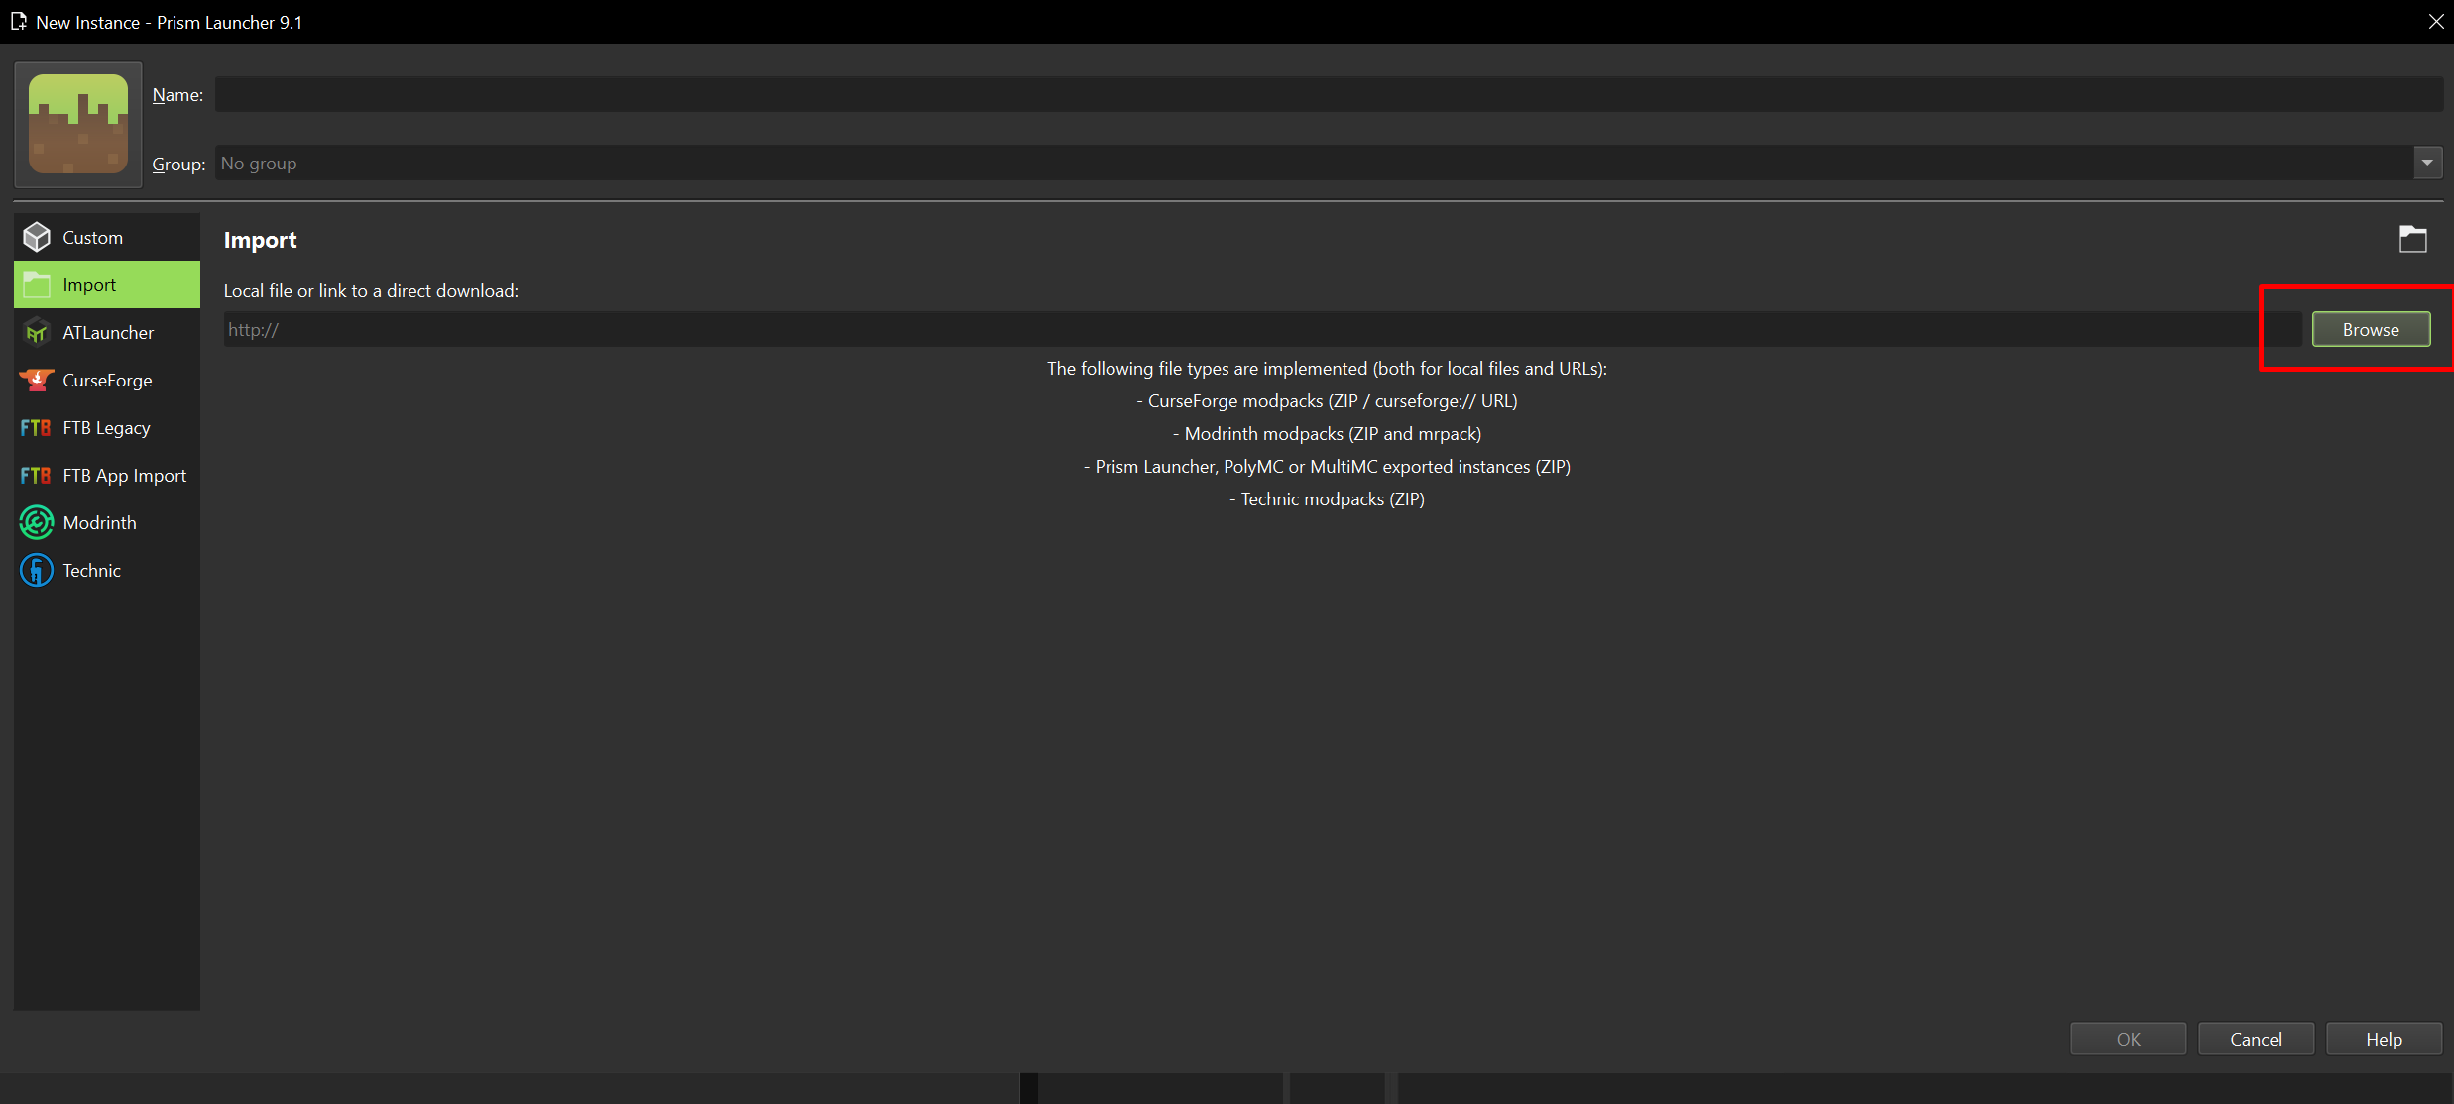Click the Technic blue icon
The width and height of the screenshot is (2454, 1104).
pyautogui.click(x=37, y=570)
